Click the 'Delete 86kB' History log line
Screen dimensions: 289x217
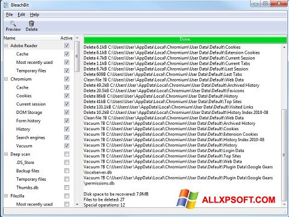[x=161, y=96]
